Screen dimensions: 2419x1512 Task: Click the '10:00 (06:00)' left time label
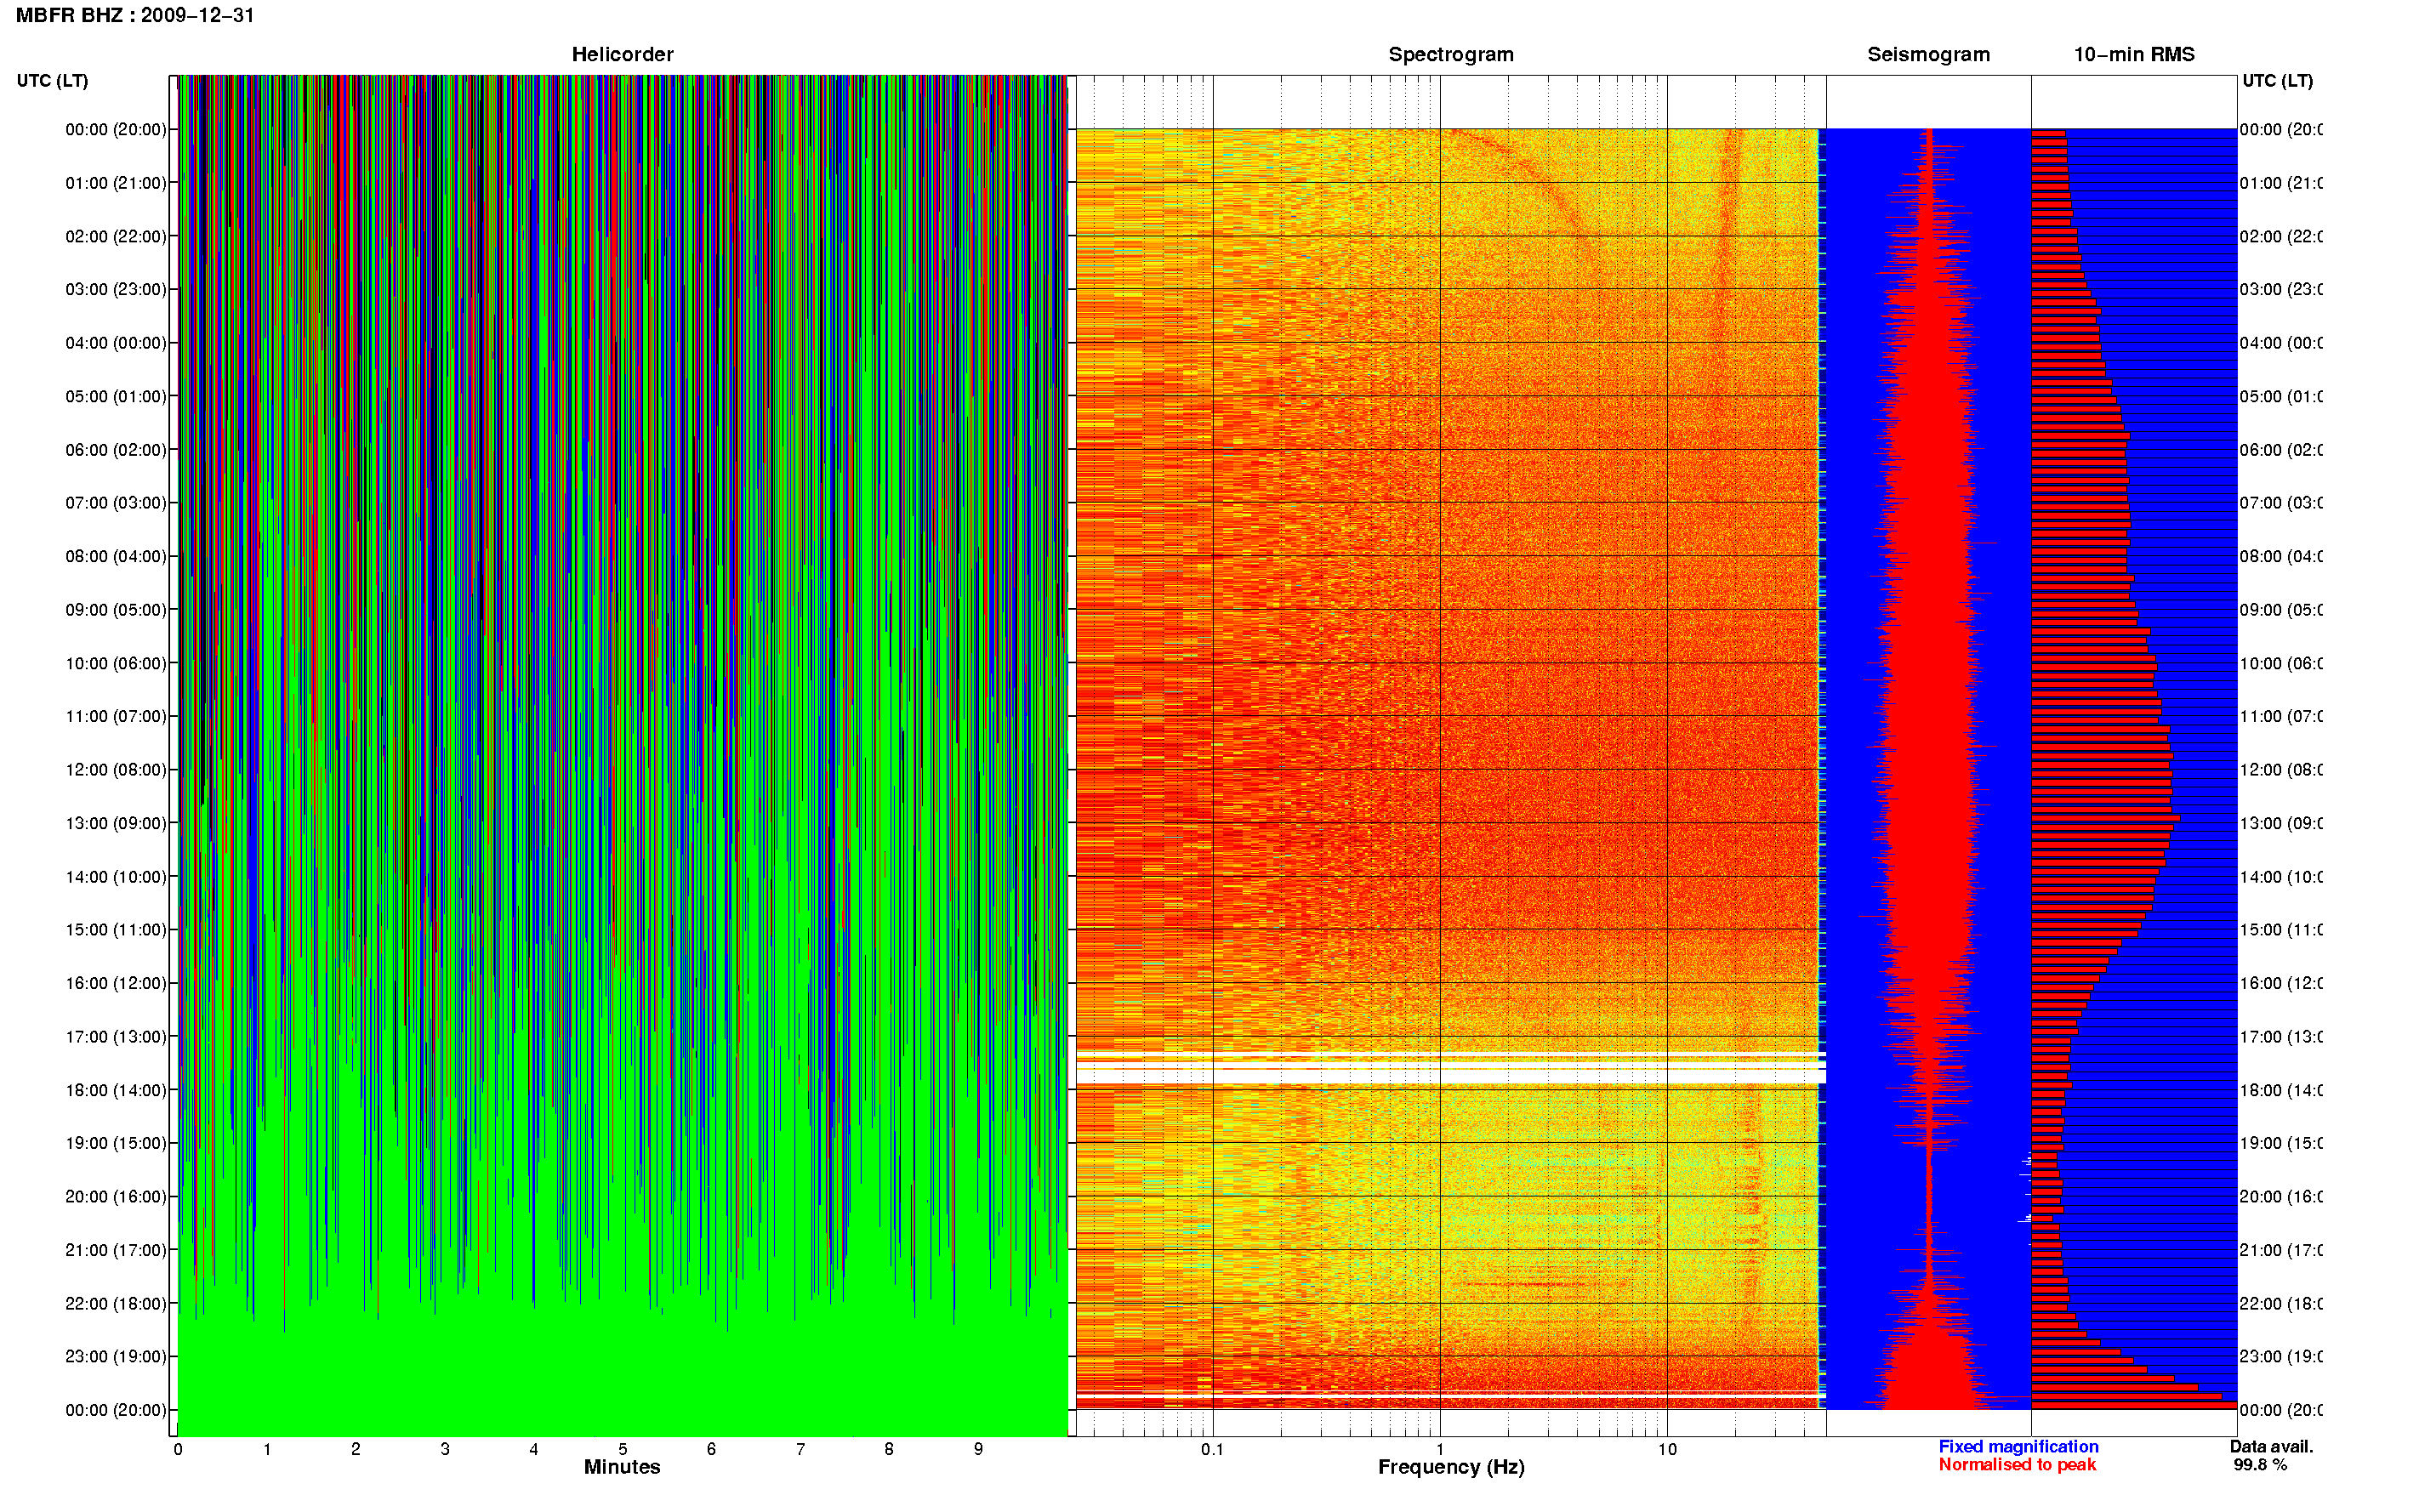coord(116,663)
